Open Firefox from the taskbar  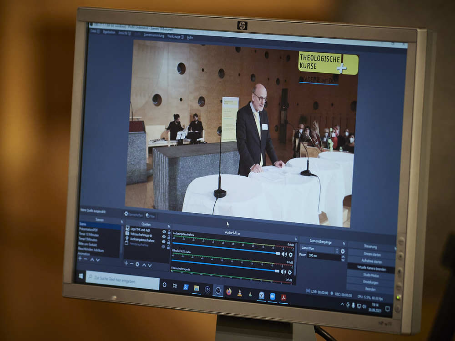[229, 291]
